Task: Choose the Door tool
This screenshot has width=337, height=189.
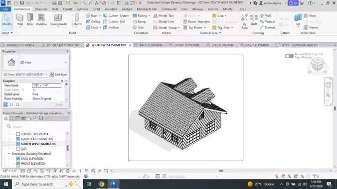Action: 30,20
